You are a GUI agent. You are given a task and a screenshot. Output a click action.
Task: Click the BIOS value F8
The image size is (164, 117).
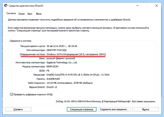[48, 71]
